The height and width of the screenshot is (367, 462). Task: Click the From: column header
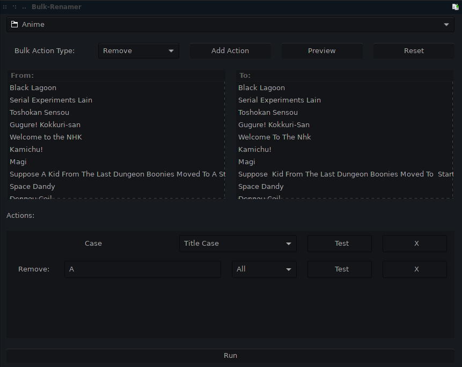(x=116, y=76)
